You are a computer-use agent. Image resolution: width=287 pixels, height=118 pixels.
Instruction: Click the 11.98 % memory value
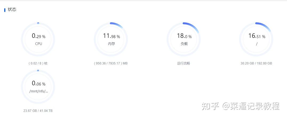point(111,36)
